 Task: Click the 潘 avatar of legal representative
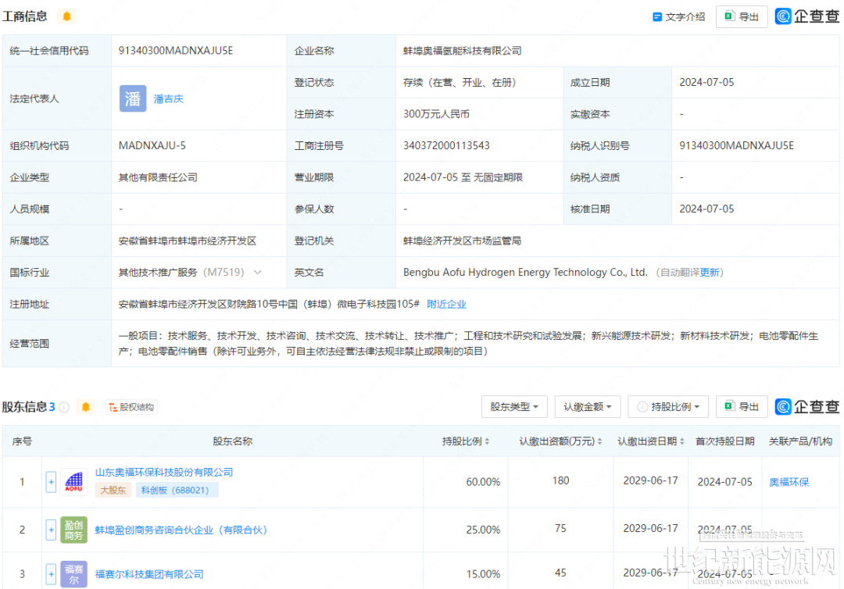(133, 98)
